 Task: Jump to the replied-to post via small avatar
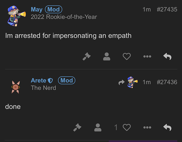pos(132,82)
